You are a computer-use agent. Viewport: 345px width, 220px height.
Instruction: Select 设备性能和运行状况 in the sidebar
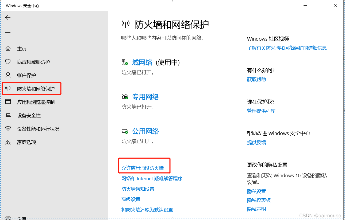(x=38, y=129)
